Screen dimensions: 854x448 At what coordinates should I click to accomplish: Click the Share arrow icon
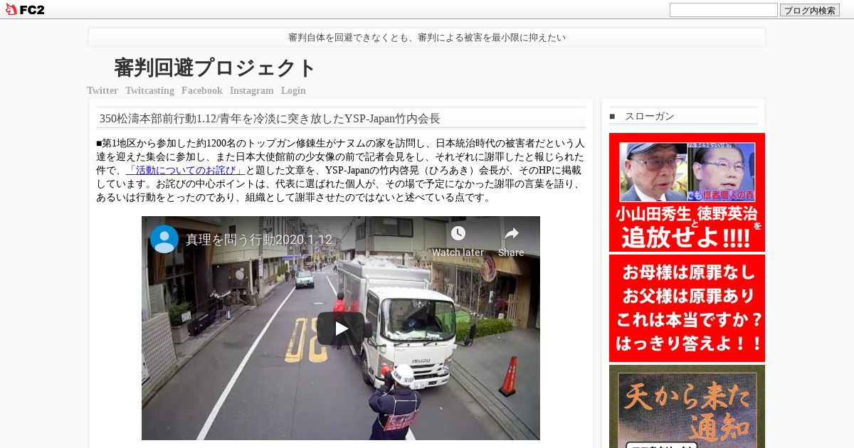511,234
